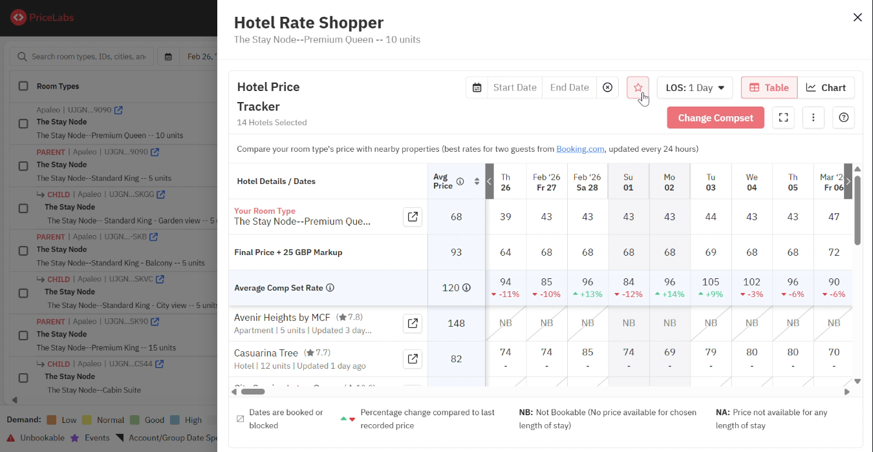Open external link for Avenir Heights by MCF
873x452 pixels.
(x=412, y=324)
